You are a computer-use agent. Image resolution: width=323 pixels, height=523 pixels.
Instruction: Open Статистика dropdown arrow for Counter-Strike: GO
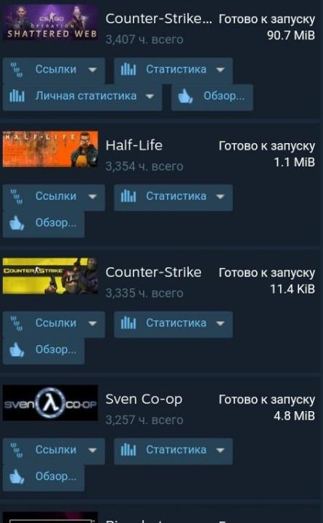tap(220, 70)
